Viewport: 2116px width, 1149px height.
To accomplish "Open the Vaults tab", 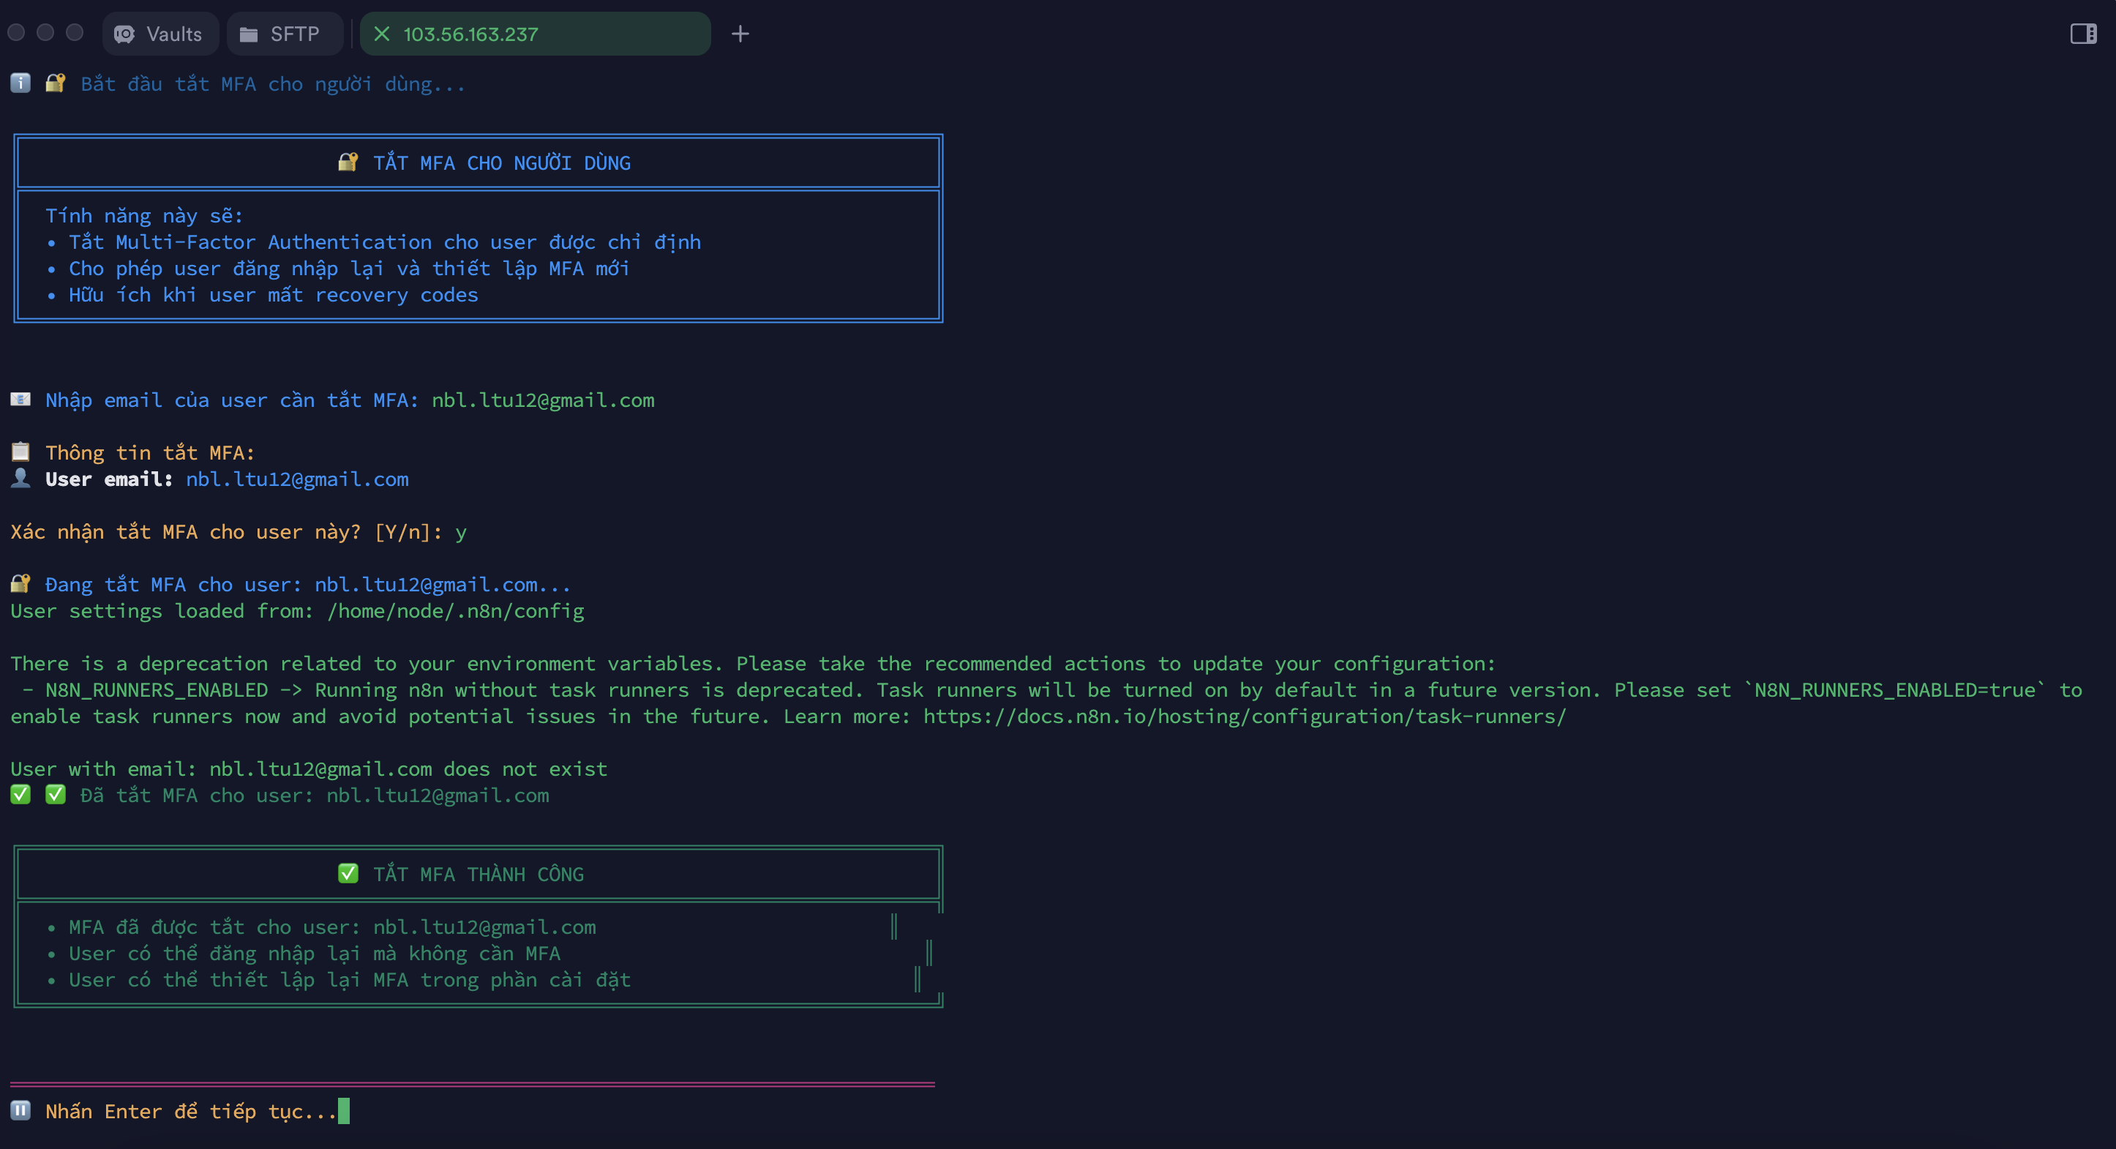I will coord(160,34).
